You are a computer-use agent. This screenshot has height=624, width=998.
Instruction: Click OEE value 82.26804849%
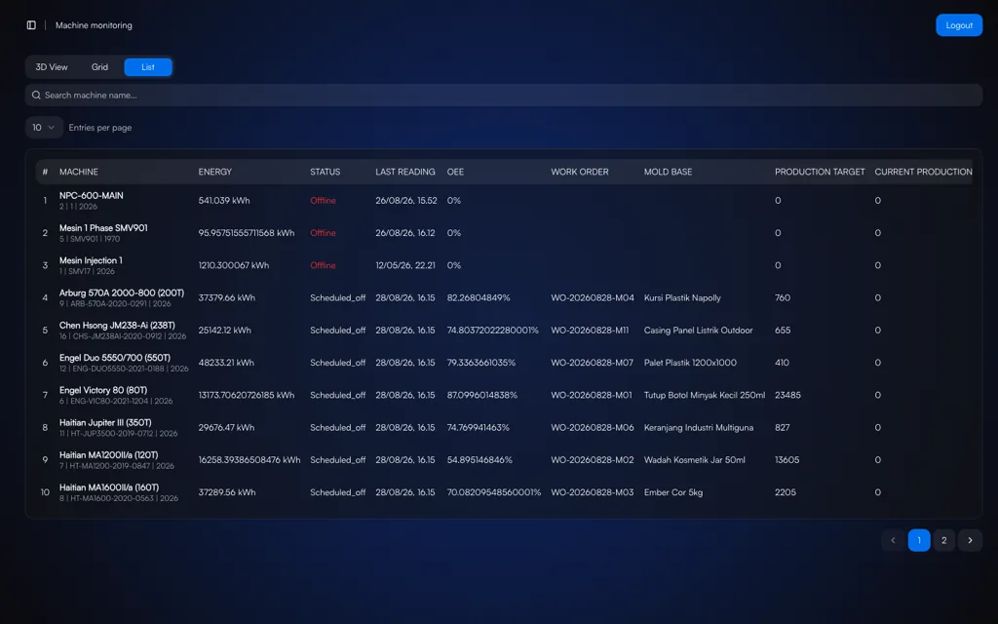click(479, 298)
